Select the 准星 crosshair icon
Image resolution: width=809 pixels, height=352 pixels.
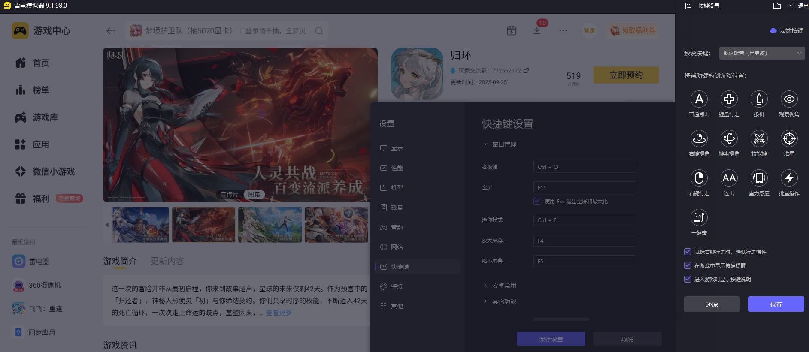click(789, 138)
